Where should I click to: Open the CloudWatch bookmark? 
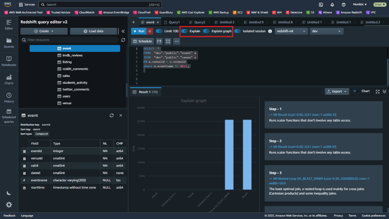pyautogui.click(x=85, y=13)
